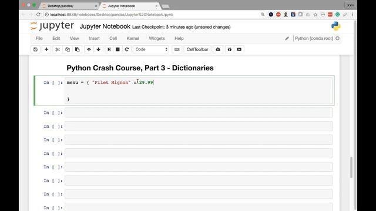
Task: Select the Jupyter Notebook browser tab
Action: click(129, 6)
